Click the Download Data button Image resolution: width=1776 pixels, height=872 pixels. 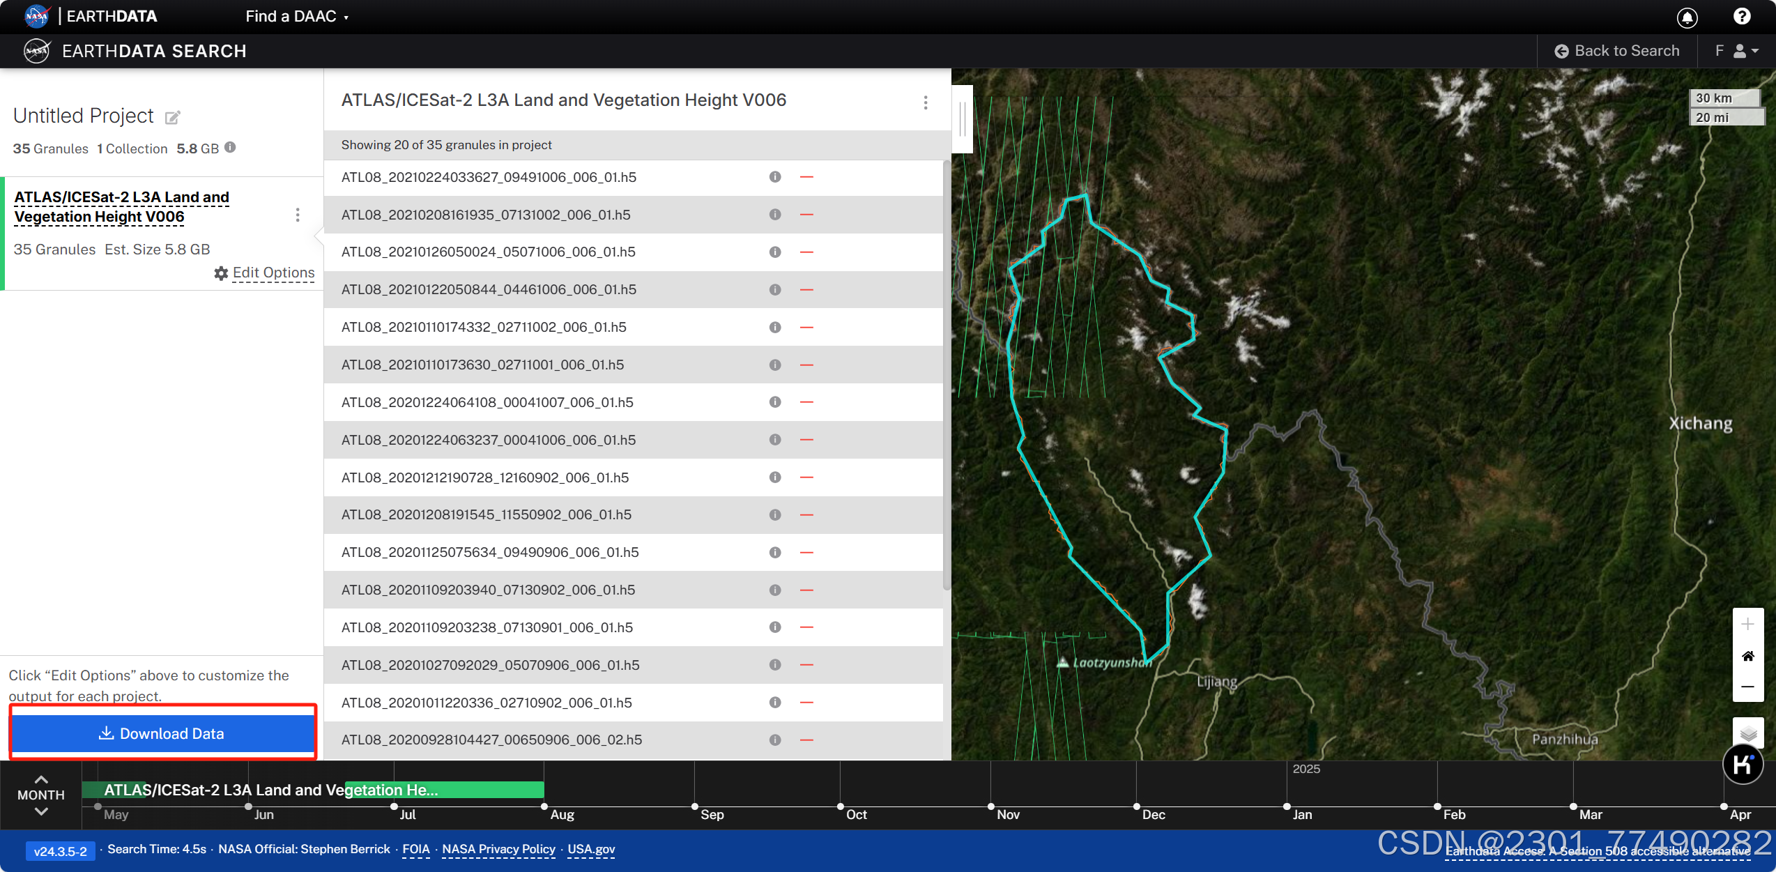coord(162,733)
